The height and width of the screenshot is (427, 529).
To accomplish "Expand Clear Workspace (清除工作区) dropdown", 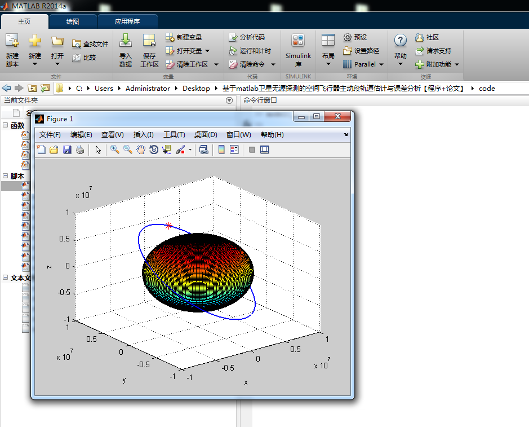I will point(216,64).
